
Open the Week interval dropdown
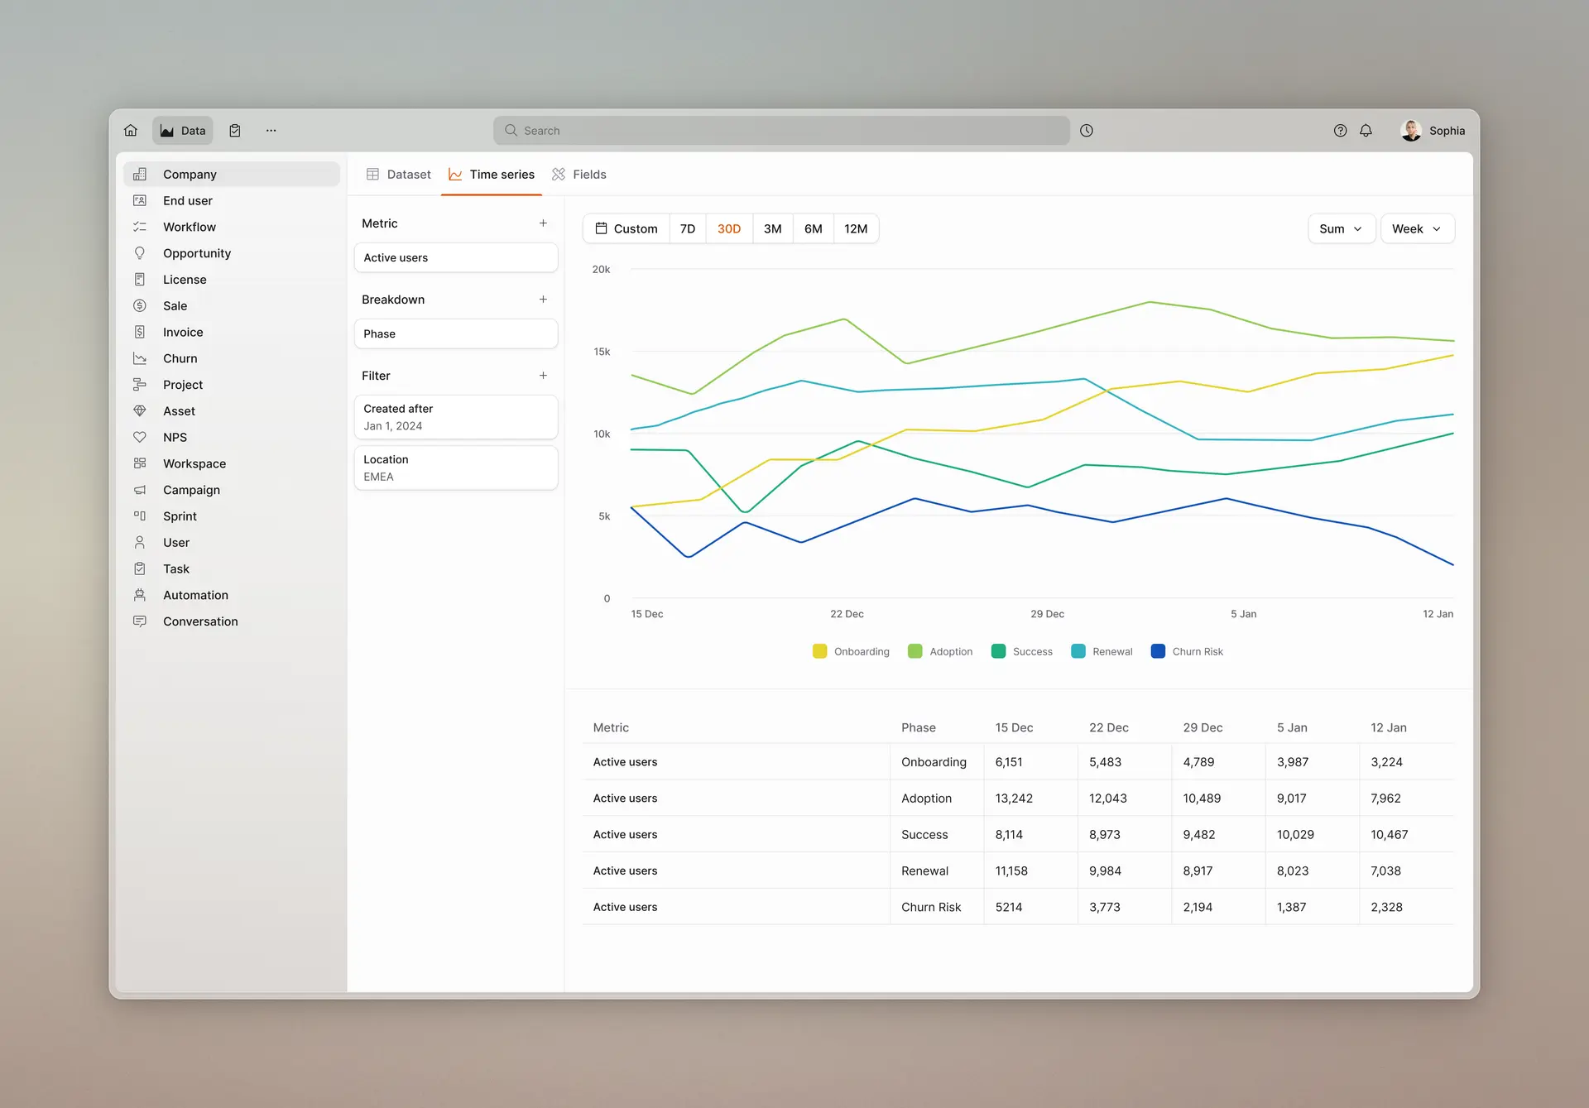pyautogui.click(x=1416, y=228)
